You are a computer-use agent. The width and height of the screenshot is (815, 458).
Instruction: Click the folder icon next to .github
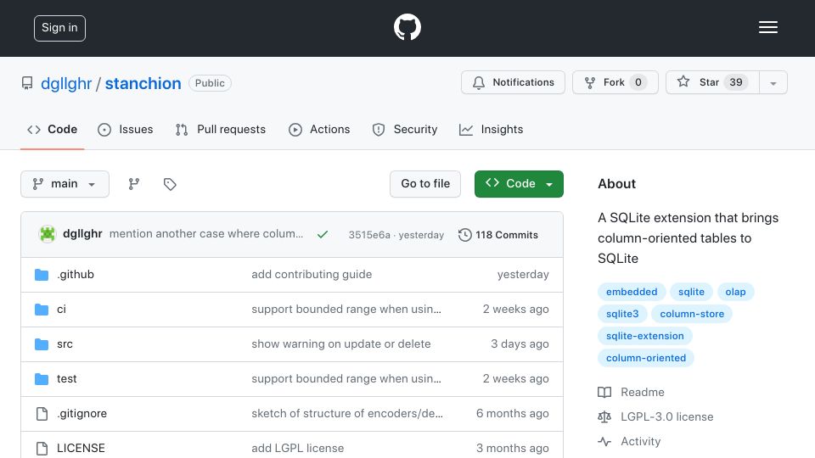pos(42,275)
